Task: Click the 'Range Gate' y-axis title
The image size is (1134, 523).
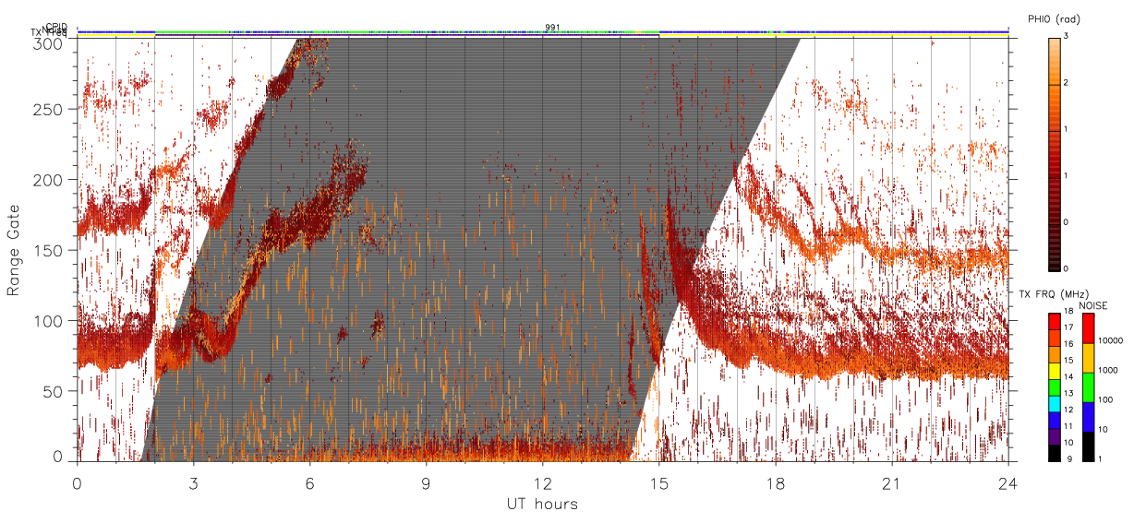Action: click(x=14, y=250)
